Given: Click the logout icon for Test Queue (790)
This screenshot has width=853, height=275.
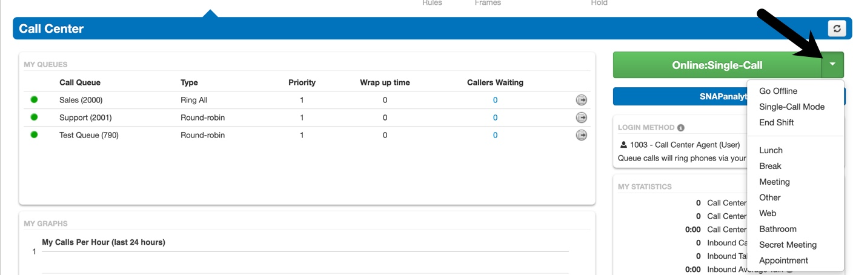Looking at the screenshot, I should (581, 135).
